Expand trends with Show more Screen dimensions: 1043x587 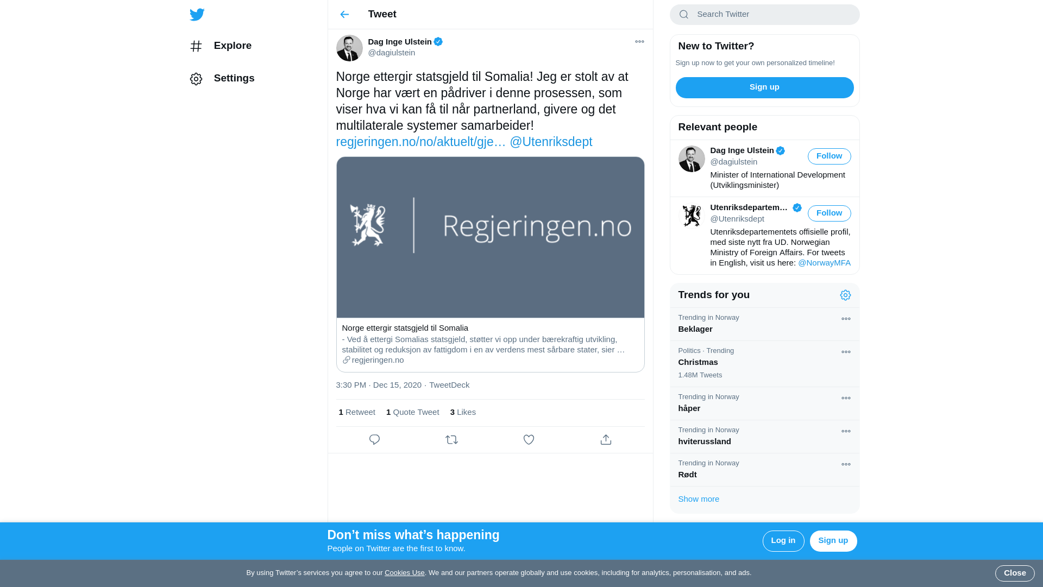pos(699,499)
